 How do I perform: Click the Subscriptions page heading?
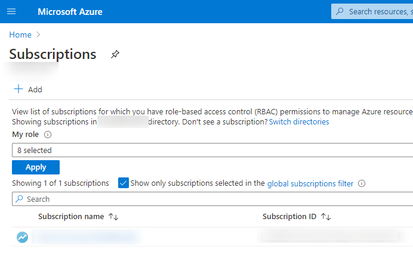click(53, 54)
